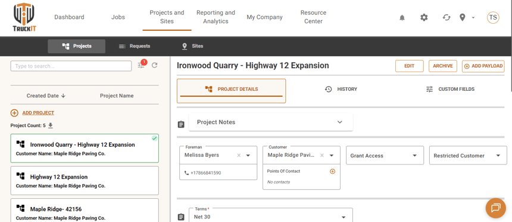Switch to the Sites sub-tab

(193, 46)
